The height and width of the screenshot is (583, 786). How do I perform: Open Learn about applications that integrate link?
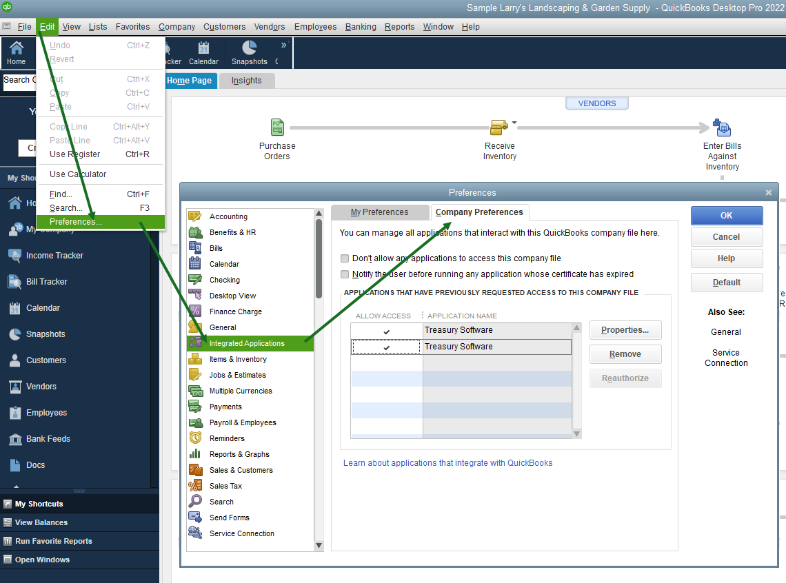pos(447,463)
